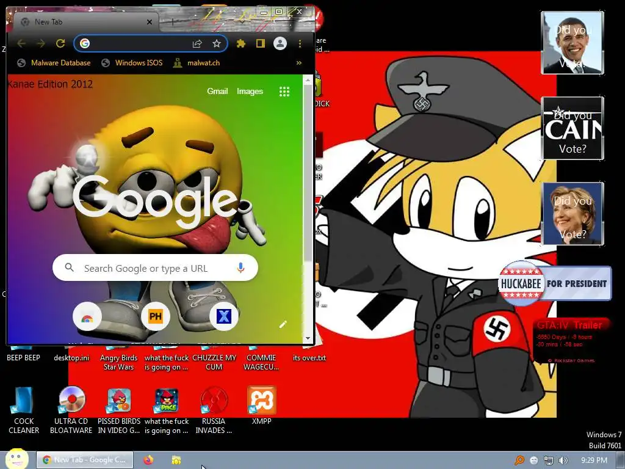Screen dimensions: 625x469
Task: Close the New Tab tab
Action: [150, 22]
